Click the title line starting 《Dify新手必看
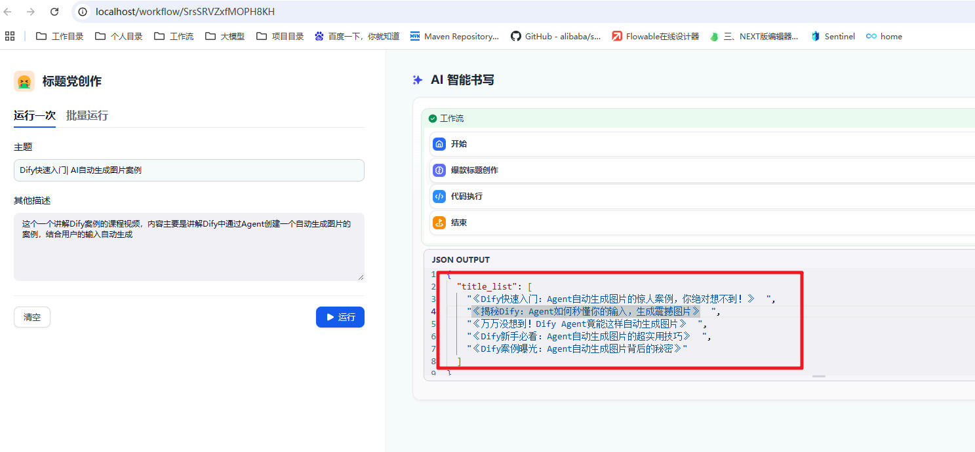 click(589, 336)
